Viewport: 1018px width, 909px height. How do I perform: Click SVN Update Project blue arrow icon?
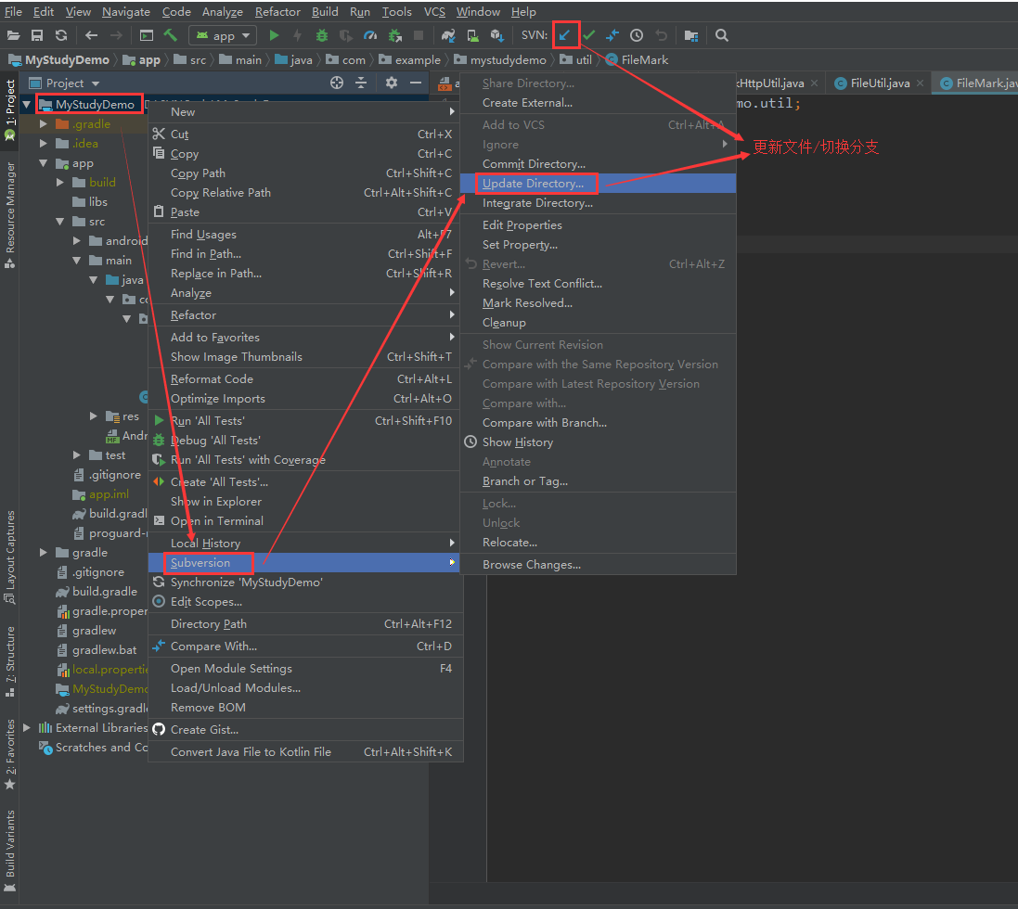point(565,35)
